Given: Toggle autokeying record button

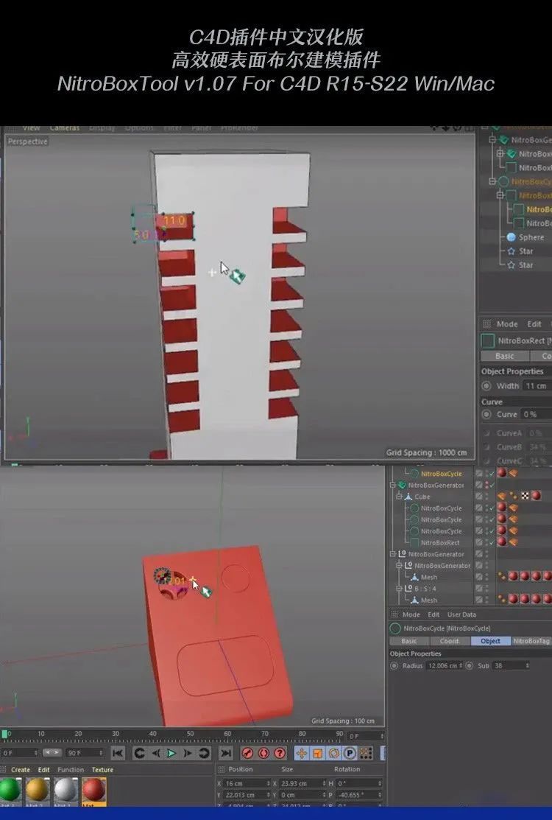Looking at the screenshot, I should click(x=263, y=753).
